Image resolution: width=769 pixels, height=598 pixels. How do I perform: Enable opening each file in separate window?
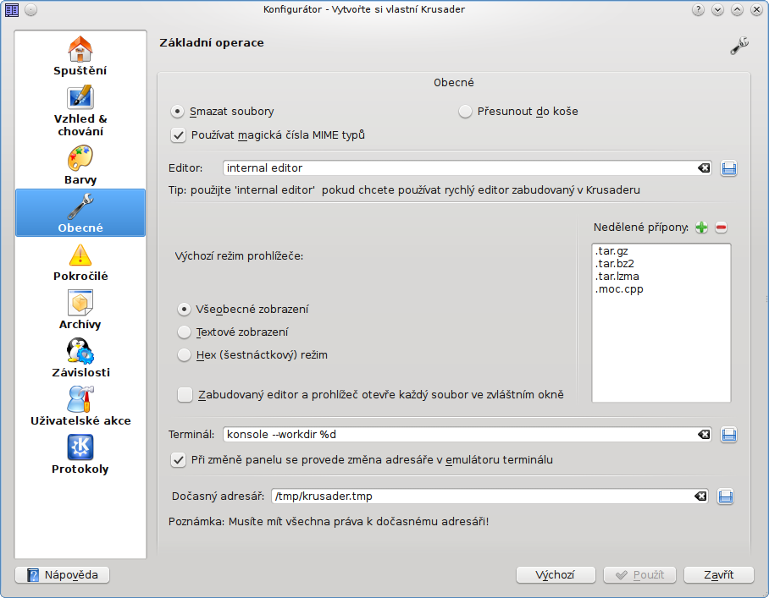pos(371,395)
